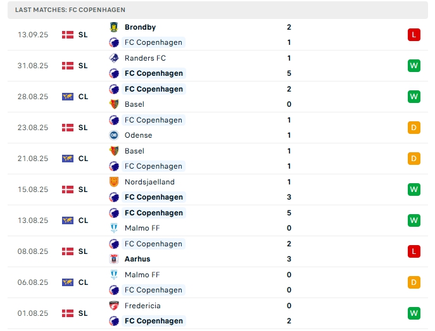Click Basel crest in 28.08.25 match

point(114,104)
